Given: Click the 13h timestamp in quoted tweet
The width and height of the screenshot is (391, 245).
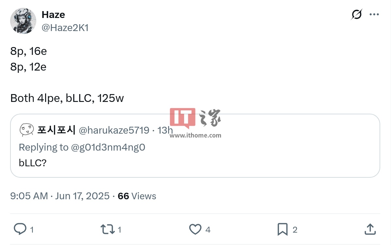Looking at the screenshot, I should 165,130.
